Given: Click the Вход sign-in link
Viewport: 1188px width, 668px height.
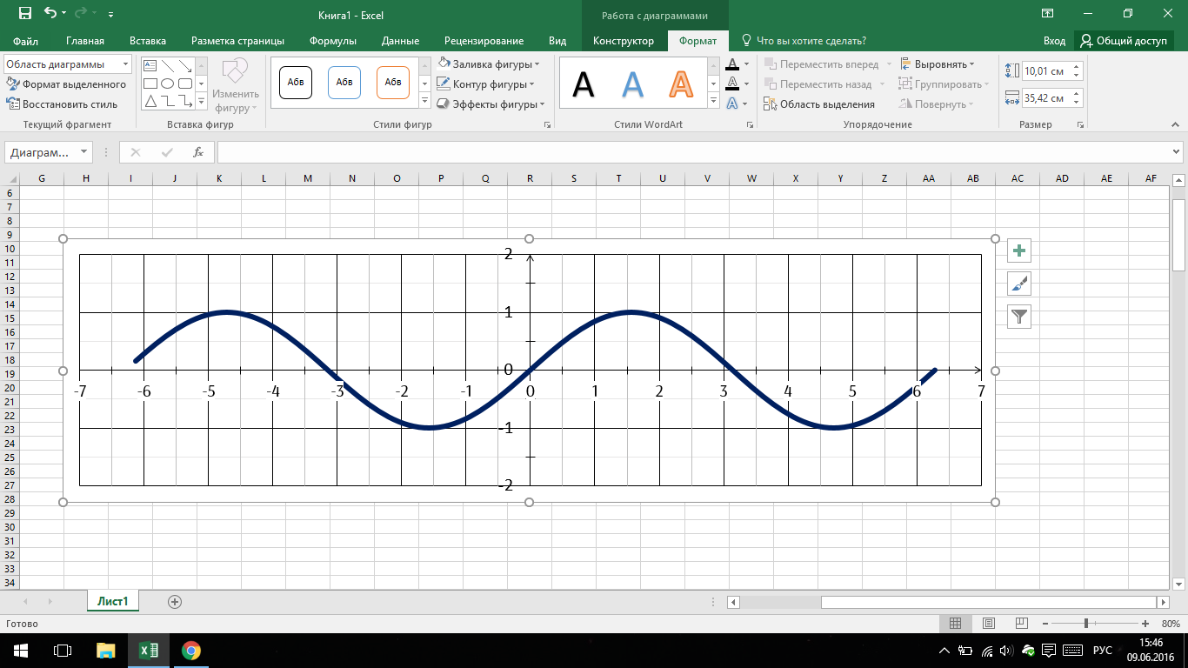Looking at the screenshot, I should [x=1054, y=41].
